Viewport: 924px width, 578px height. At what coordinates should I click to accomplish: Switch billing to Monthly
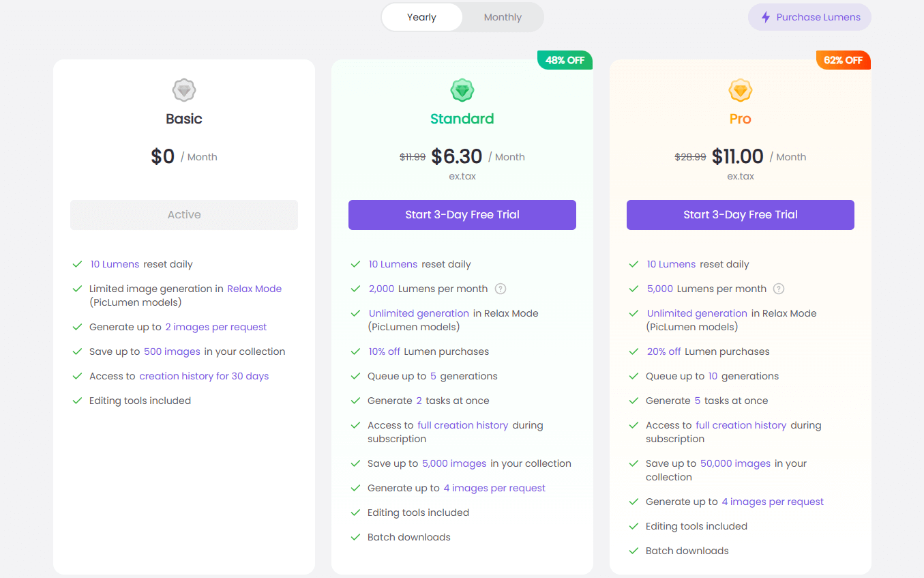coord(503,17)
